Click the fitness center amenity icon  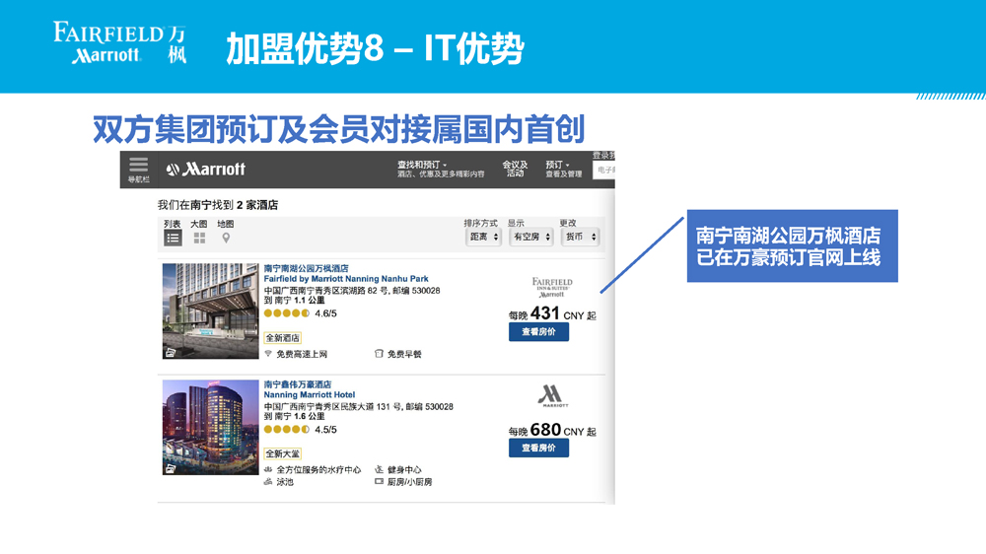pos(379,469)
